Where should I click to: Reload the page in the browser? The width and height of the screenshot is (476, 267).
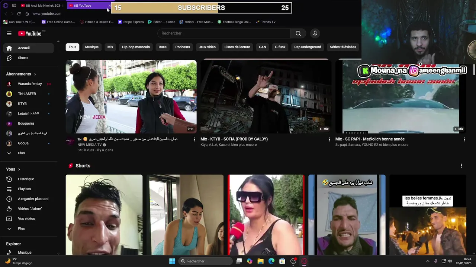[19, 14]
